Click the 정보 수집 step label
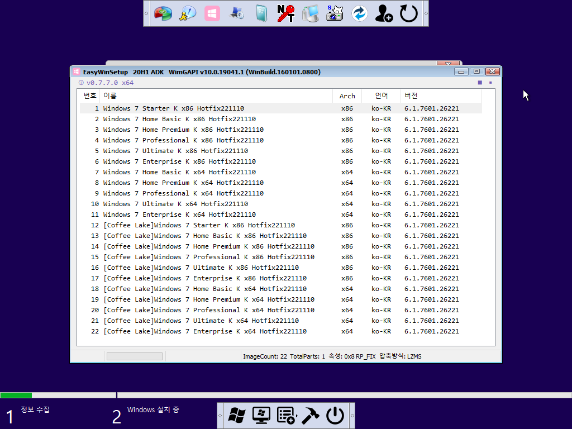Image resolution: width=572 pixels, height=429 pixels. [x=35, y=409]
